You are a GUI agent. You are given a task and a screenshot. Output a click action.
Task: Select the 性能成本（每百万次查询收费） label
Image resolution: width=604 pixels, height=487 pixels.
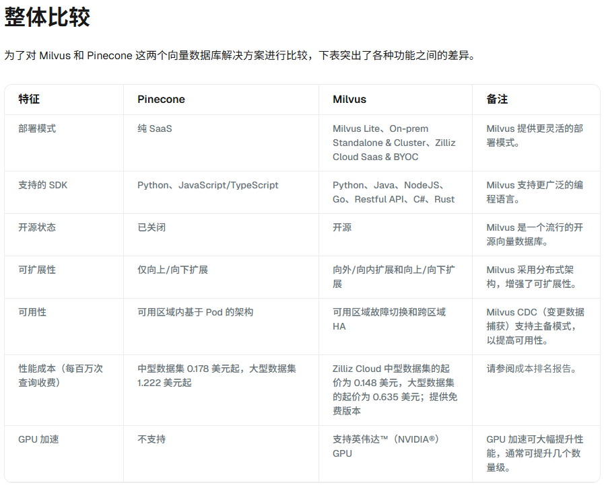[x=61, y=375]
